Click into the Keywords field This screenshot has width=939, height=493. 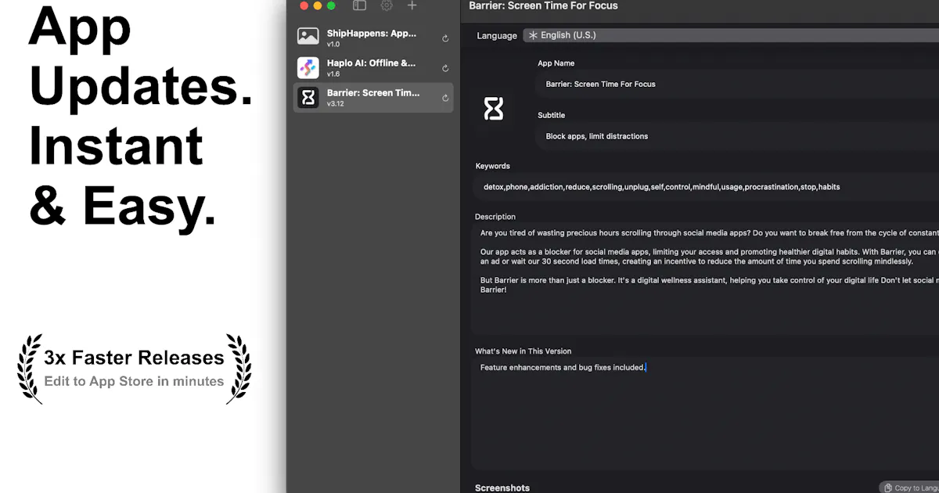point(706,187)
